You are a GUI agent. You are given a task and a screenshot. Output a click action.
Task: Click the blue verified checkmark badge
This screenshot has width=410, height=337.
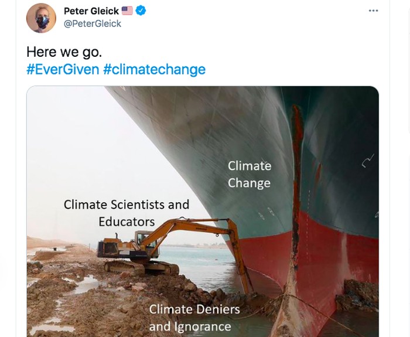pyautogui.click(x=142, y=11)
